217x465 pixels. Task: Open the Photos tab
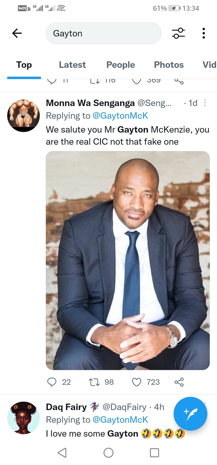point(169,65)
